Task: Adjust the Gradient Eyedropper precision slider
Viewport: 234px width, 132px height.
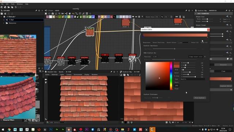Action: [x=157, y=98]
